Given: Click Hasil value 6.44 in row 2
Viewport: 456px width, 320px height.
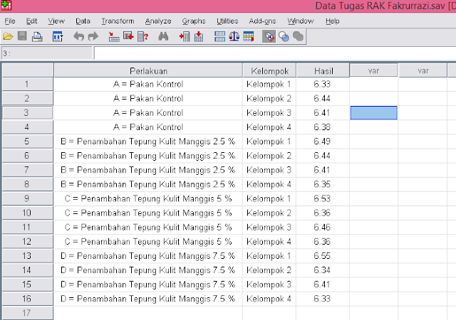Looking at the screenshot, I should [x=323, y=98].
